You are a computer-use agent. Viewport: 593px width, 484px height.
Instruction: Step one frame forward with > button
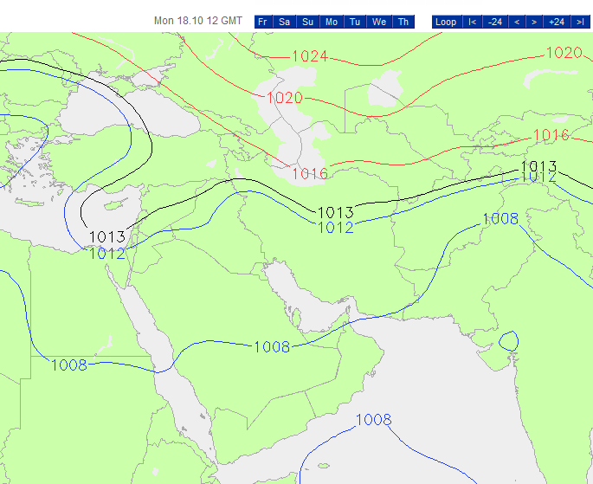coord(534,22)
